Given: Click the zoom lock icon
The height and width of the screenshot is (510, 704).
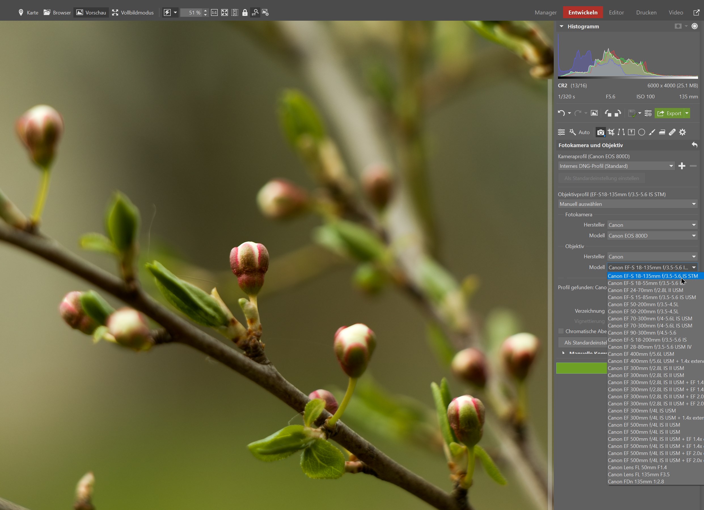Looking at the screenshot, I should tap(245, 12).
